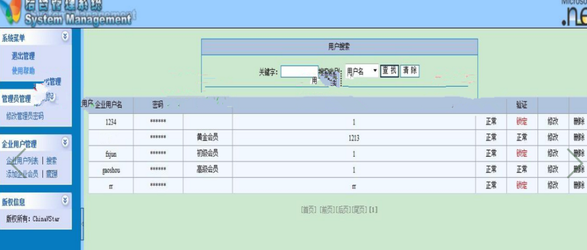Click the 密码 column header
The height and width of the screenshot is (250, 587).
tap(158, 105)
